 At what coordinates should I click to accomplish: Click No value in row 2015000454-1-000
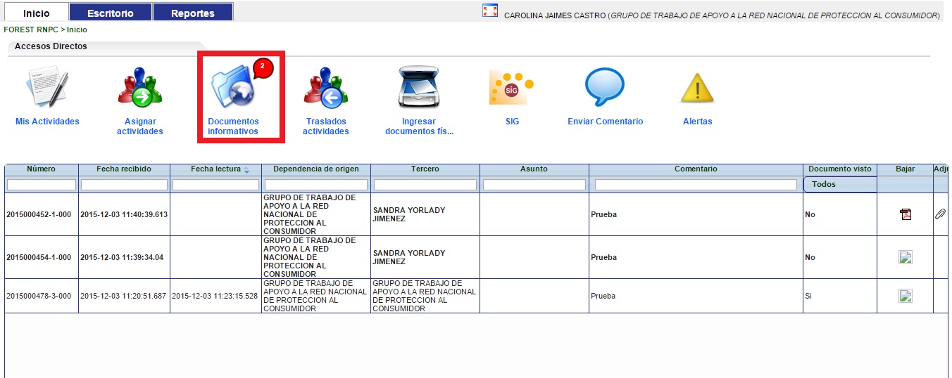click(810, 257)
